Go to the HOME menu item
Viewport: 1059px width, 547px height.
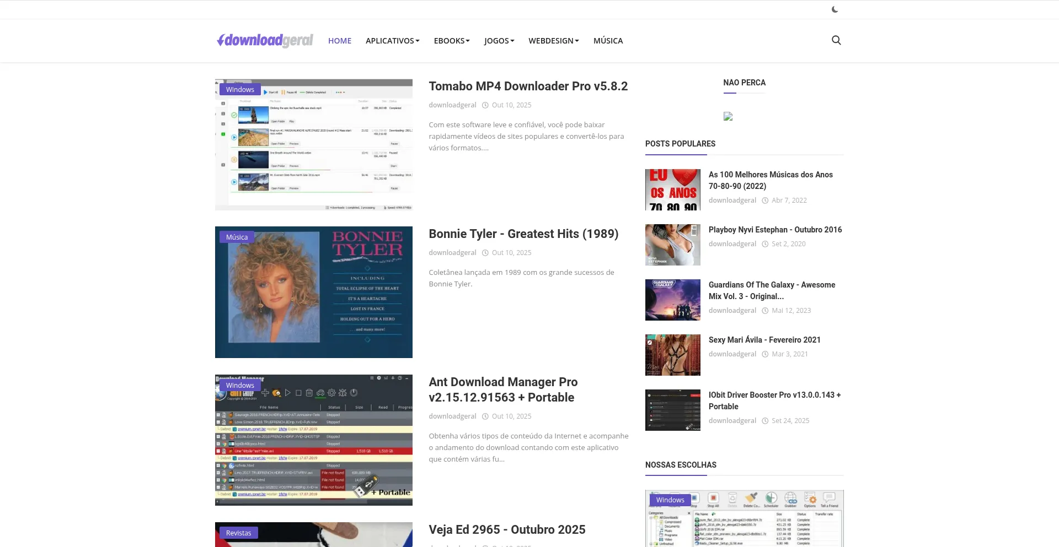tap(340, 41)
